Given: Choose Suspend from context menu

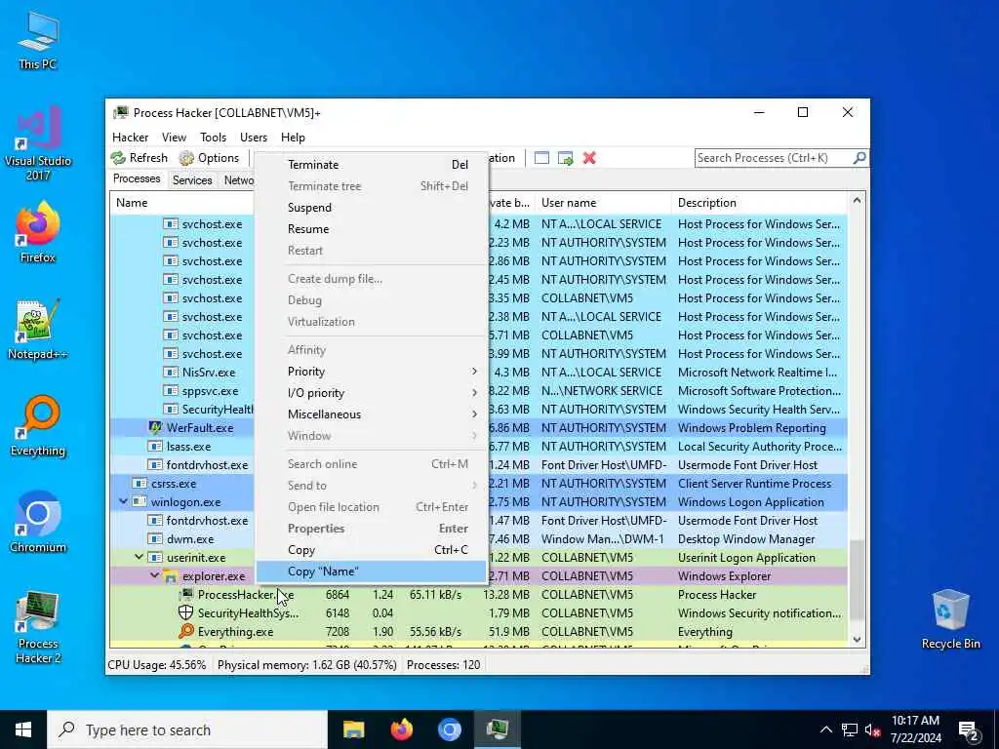Looking at the screenshot, I should coord(372,208).
